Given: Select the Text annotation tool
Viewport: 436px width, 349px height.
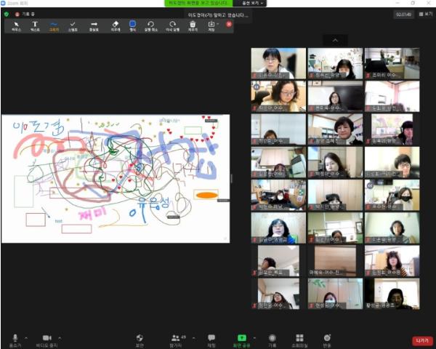Looking at the screenshot, I should [35, 26].
